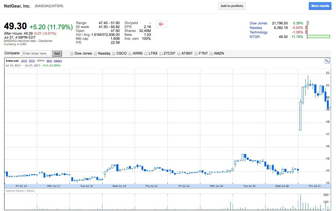Enable CSCO comparison checkbox

tap(114, 54)
